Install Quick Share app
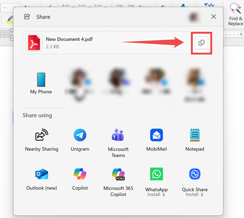This screenshot has height=218, width=244. (x=195, y=182)
